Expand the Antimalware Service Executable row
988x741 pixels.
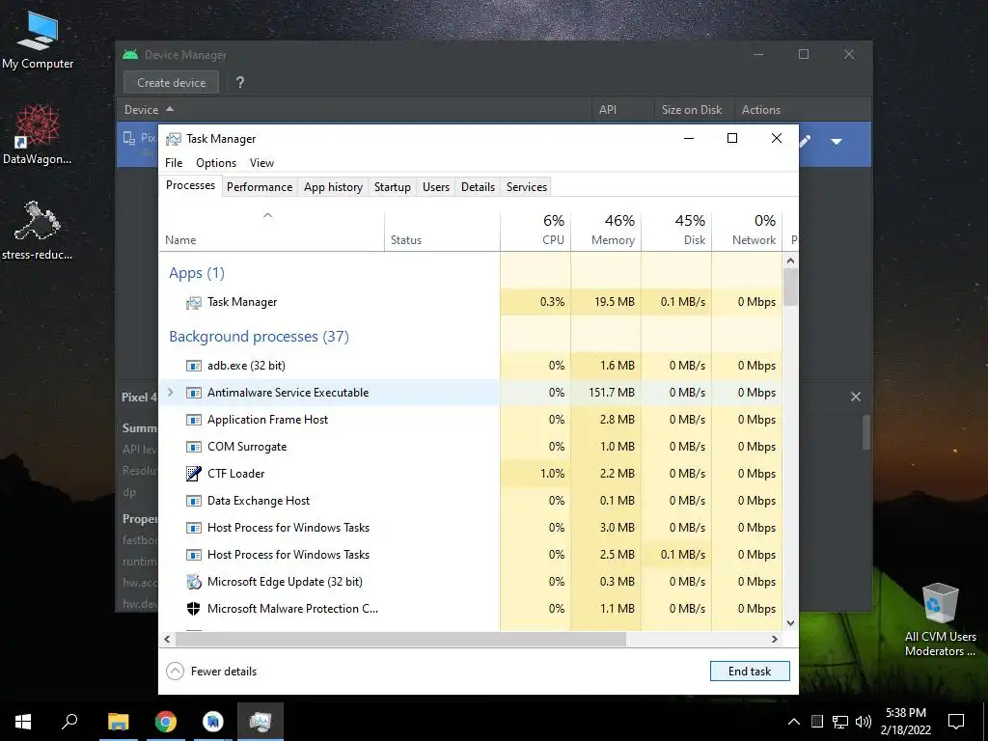(170, 393)
